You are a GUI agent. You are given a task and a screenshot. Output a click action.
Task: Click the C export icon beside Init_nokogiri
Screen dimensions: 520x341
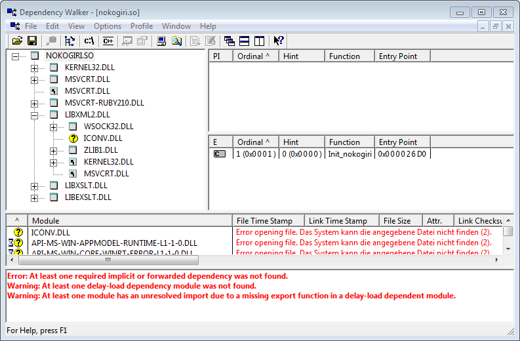click(x=219, y=154)
